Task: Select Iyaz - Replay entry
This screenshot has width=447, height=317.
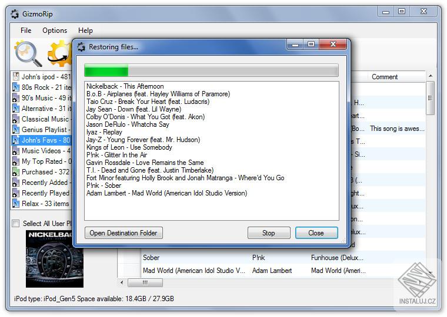Action: point(104,132)
